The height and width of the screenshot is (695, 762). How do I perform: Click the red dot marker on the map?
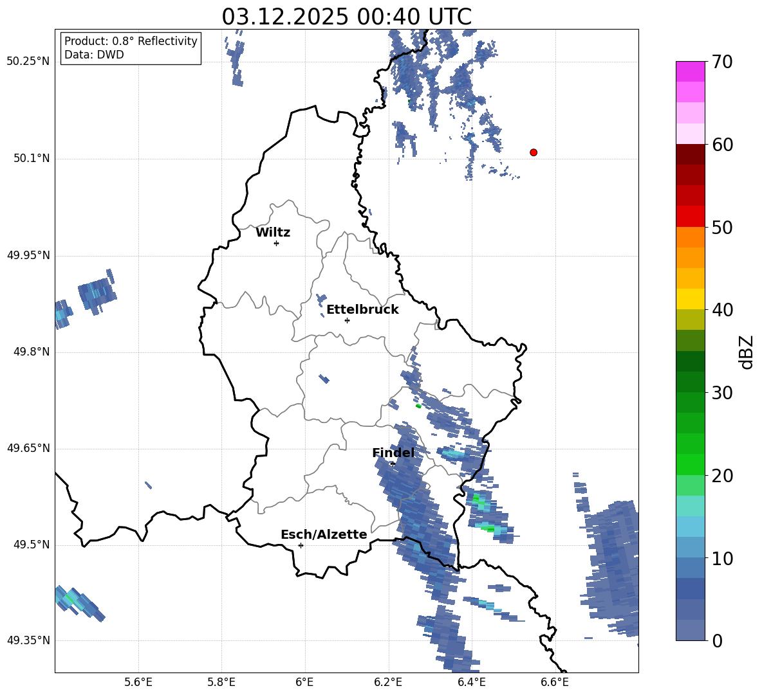coord(534,152)
